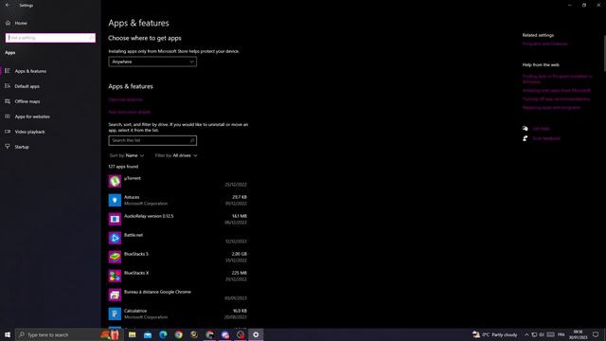
Task: Change the Filter by All drives dropdown
Action: coord(176,155)
